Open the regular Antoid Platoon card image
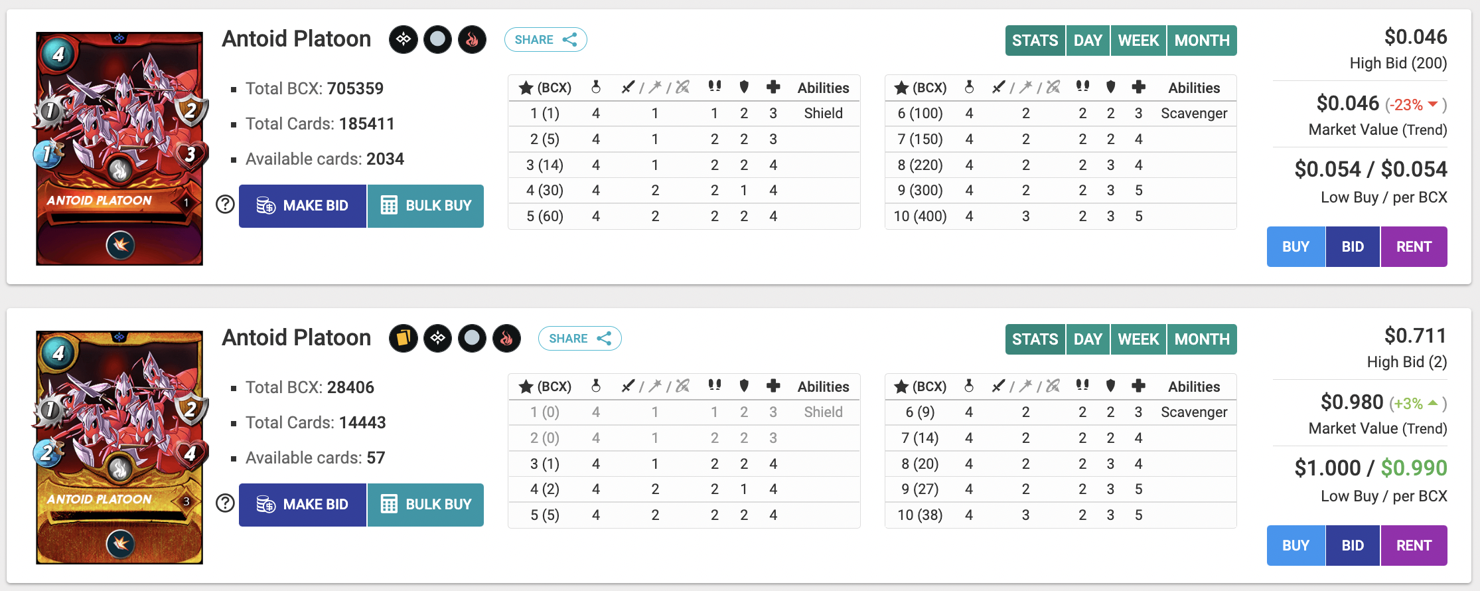Viewport: 1480px width, 591px height. (x=119, y=149)
